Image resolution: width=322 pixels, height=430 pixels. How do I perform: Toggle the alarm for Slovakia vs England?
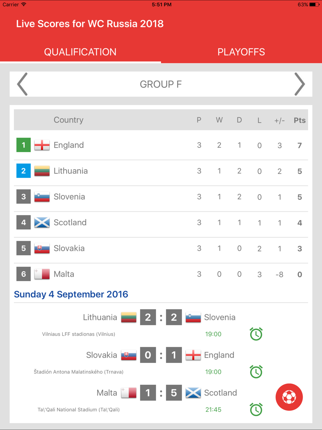(x=256, y=372)
